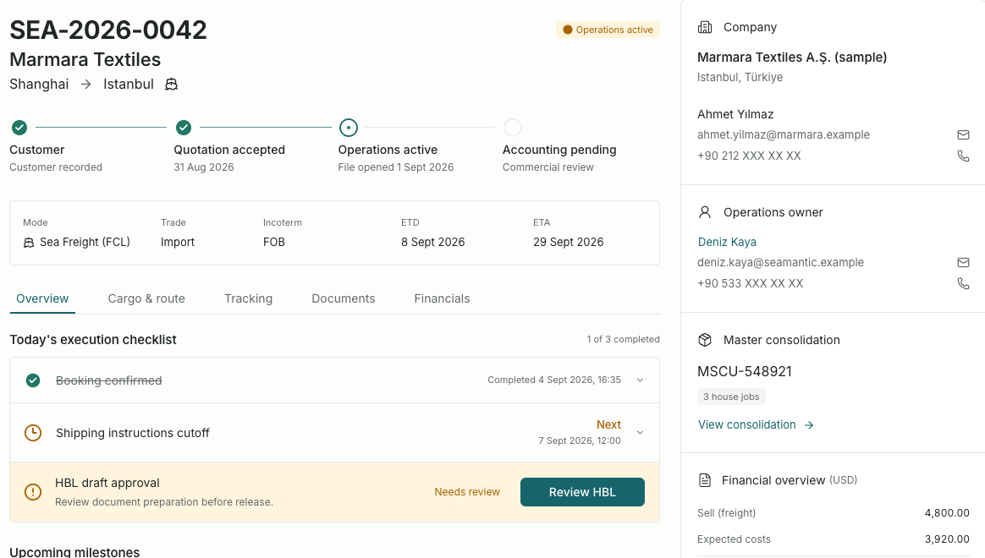Expand the Booking confirmed checklist row
985x558 pixels.
(x=640, y=380)
